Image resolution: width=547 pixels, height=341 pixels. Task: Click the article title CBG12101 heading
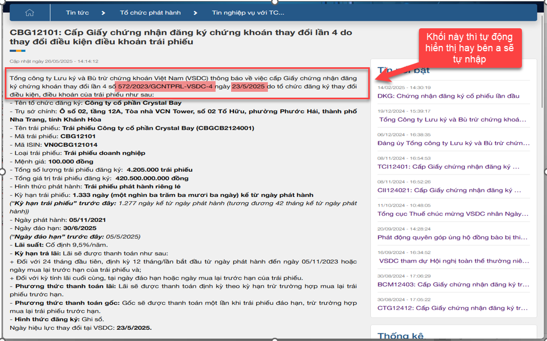point(181,37)
